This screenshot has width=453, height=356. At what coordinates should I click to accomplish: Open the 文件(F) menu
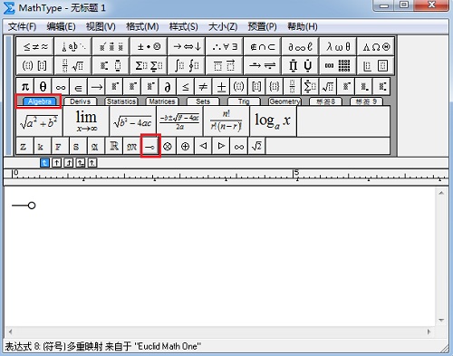click(x=22, y=27)
